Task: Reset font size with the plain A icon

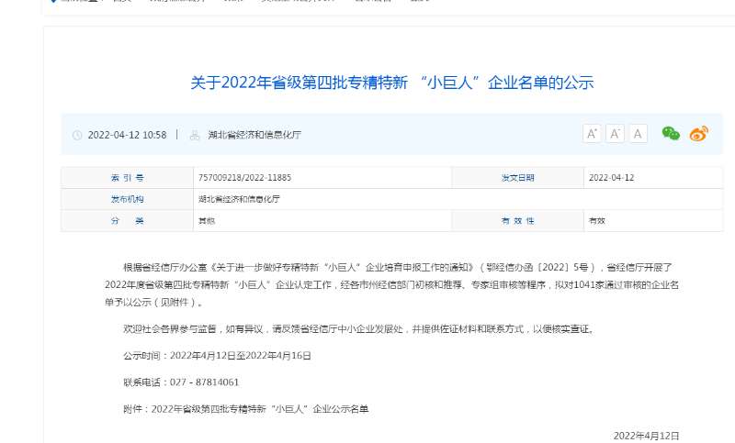Action: pos(639,134)
